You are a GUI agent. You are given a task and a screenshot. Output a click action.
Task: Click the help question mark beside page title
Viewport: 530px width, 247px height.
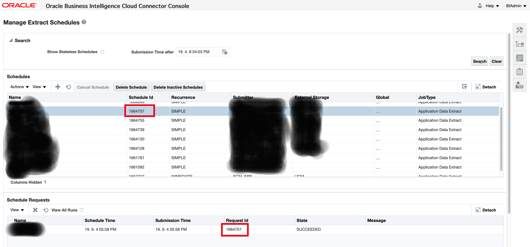(x=84, y=22)
